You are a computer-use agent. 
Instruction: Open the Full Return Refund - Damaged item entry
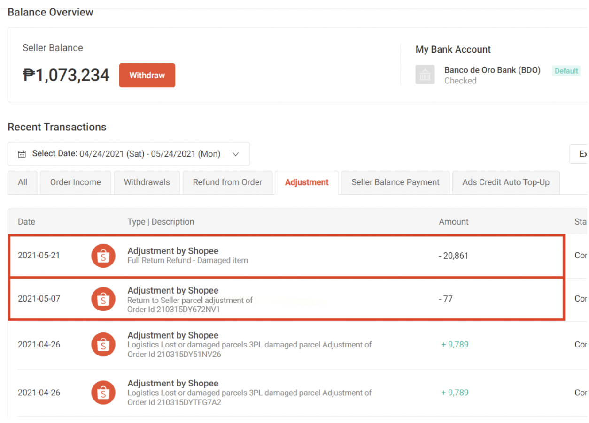click(x=187, y=260)
